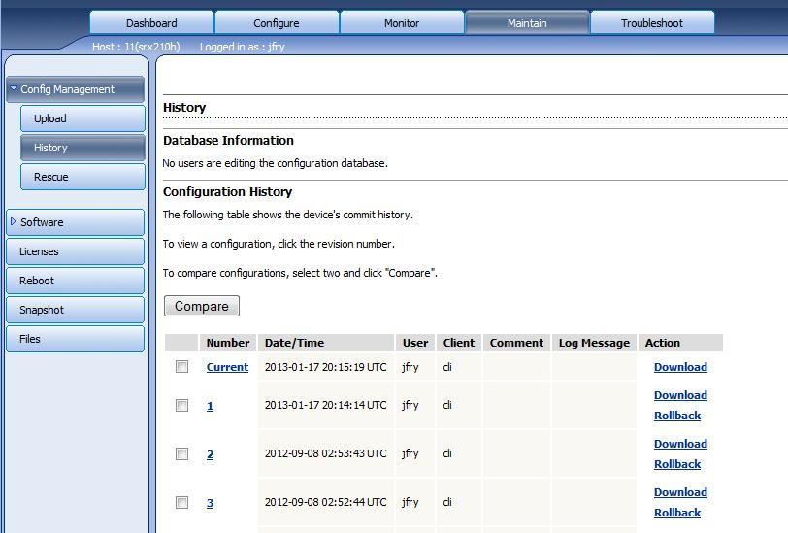Download revision 3 configuration
788x533 pixels.
tap(680, 492)
